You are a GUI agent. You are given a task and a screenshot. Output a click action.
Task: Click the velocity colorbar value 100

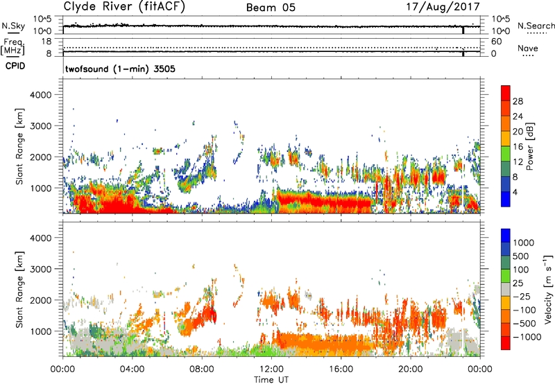point(521,270)
